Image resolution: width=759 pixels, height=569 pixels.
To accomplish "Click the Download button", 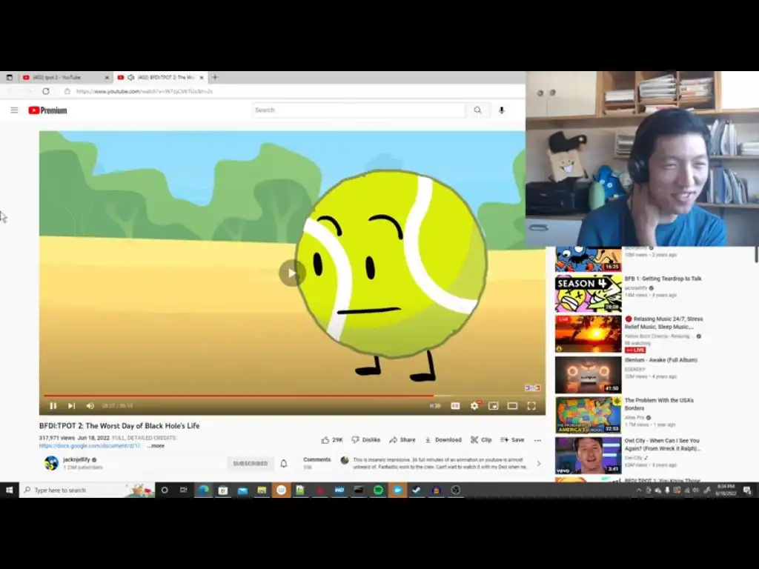I will 443,440.
